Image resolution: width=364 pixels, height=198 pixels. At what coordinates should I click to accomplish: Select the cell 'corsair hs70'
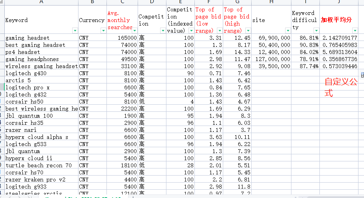[41, 172]
